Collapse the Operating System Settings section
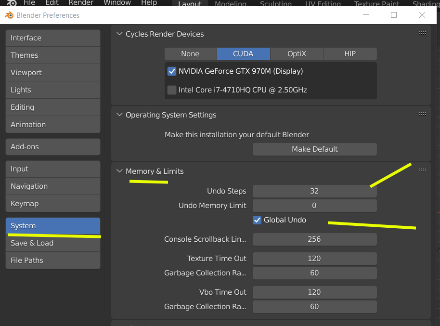This screenshot has height=326, width=440. click(119, 115)
